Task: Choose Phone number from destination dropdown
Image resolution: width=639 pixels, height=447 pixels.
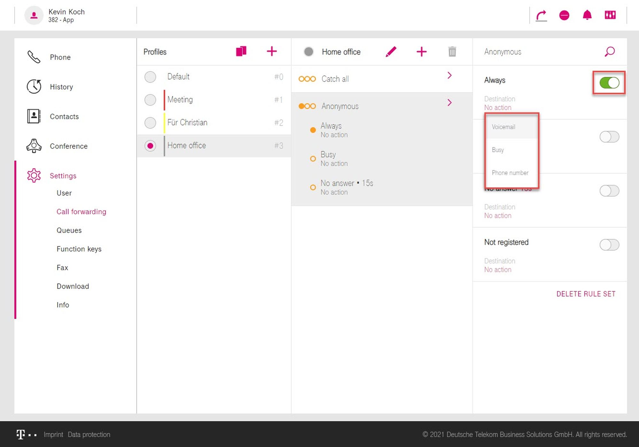Action: pos(510,173)
